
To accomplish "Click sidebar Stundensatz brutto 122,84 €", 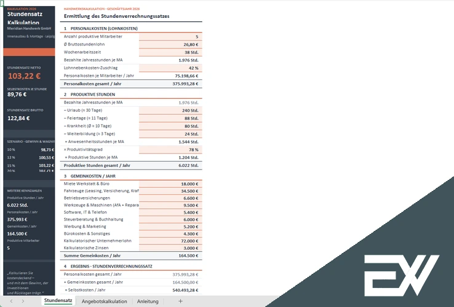I will pyautogui.click(x=18, y=119).
